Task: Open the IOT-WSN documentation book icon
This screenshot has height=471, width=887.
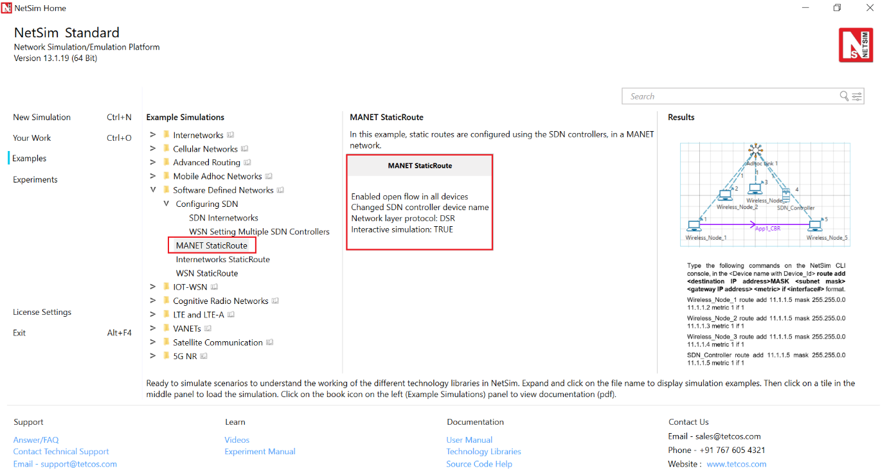Action: pos(215,287)
